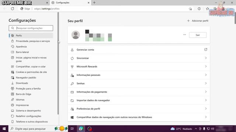Open a new browser tab
The height and width of the screenshot is (132, 236).
94,3
